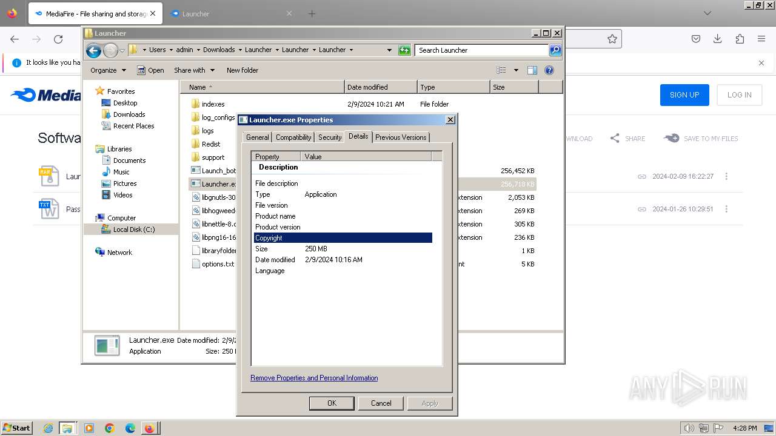The image size is (776, 436).
Task: Change the view icon in Explorer
Action: pyautogui.click(x=501, y=70)
